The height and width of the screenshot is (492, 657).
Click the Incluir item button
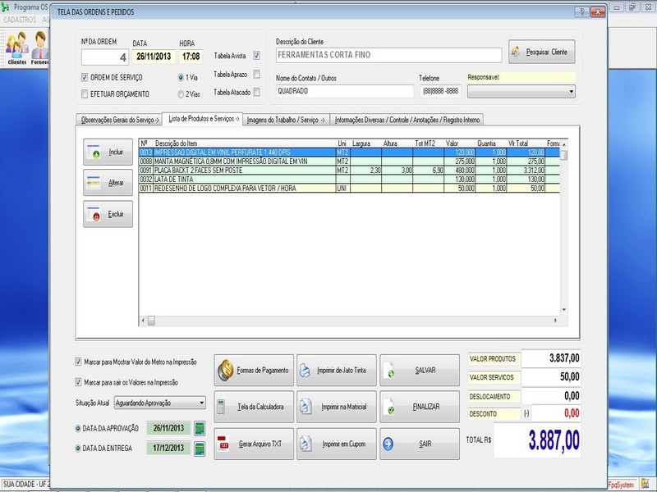click(108, 153)
